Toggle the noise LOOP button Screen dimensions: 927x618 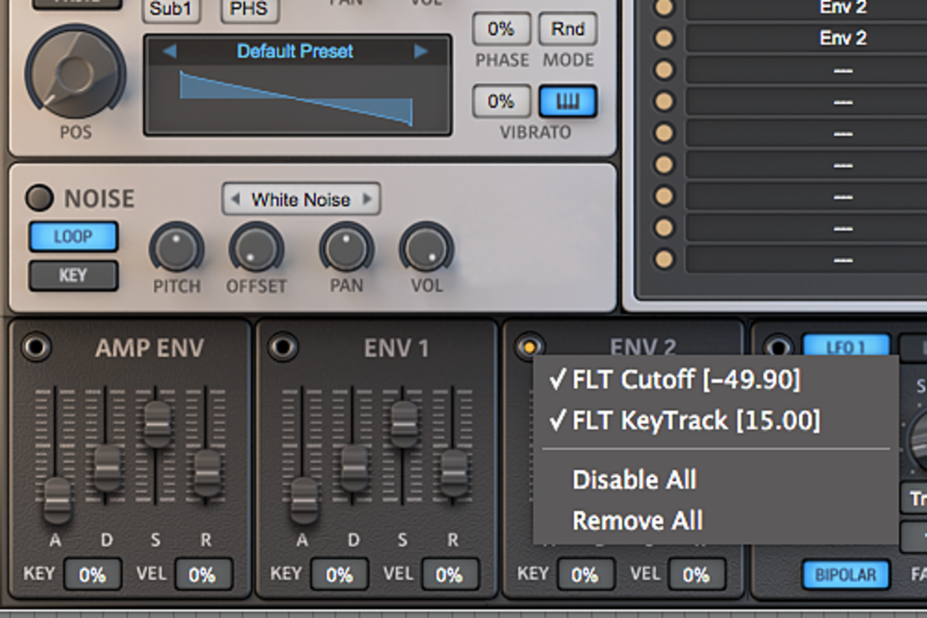pyautogui.click(x=74, y=237)
